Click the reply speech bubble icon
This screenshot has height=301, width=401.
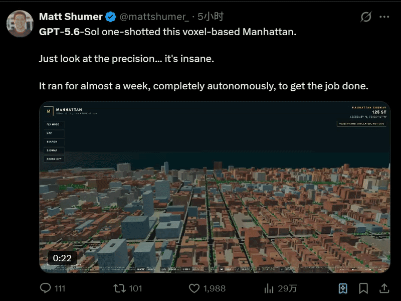(x=45, y=288)
